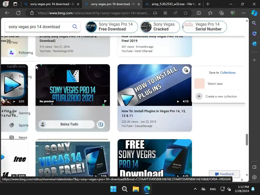Viewport: 260px width, 195px height.
Task: Save video to Watch later
Action: point(215,84)
